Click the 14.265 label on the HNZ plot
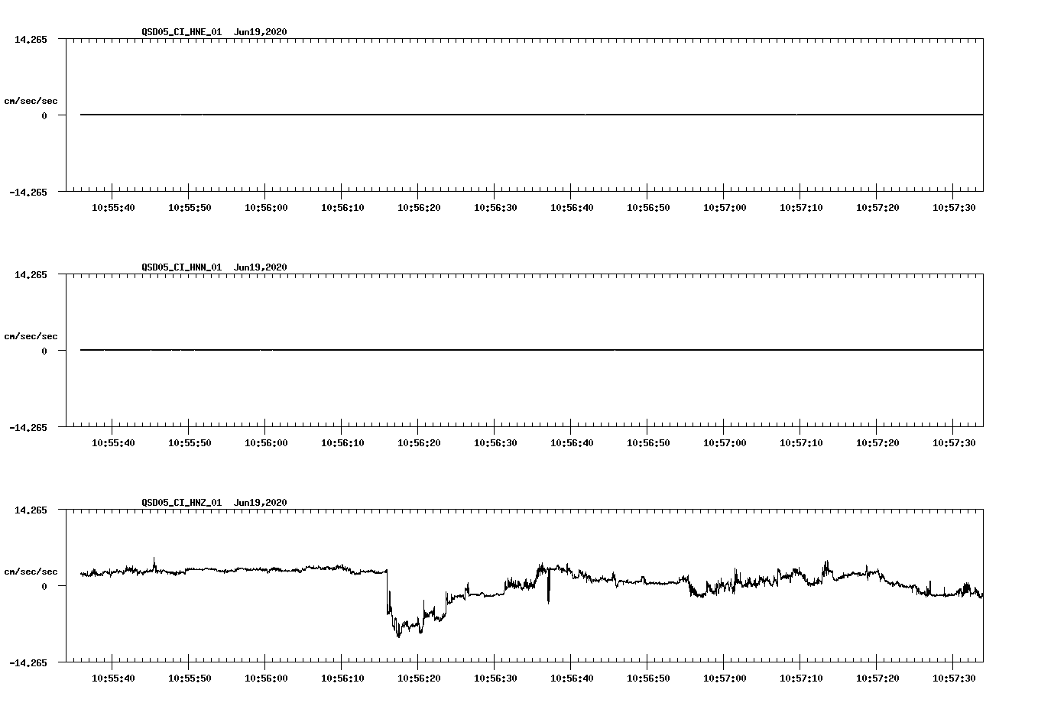 31,510
